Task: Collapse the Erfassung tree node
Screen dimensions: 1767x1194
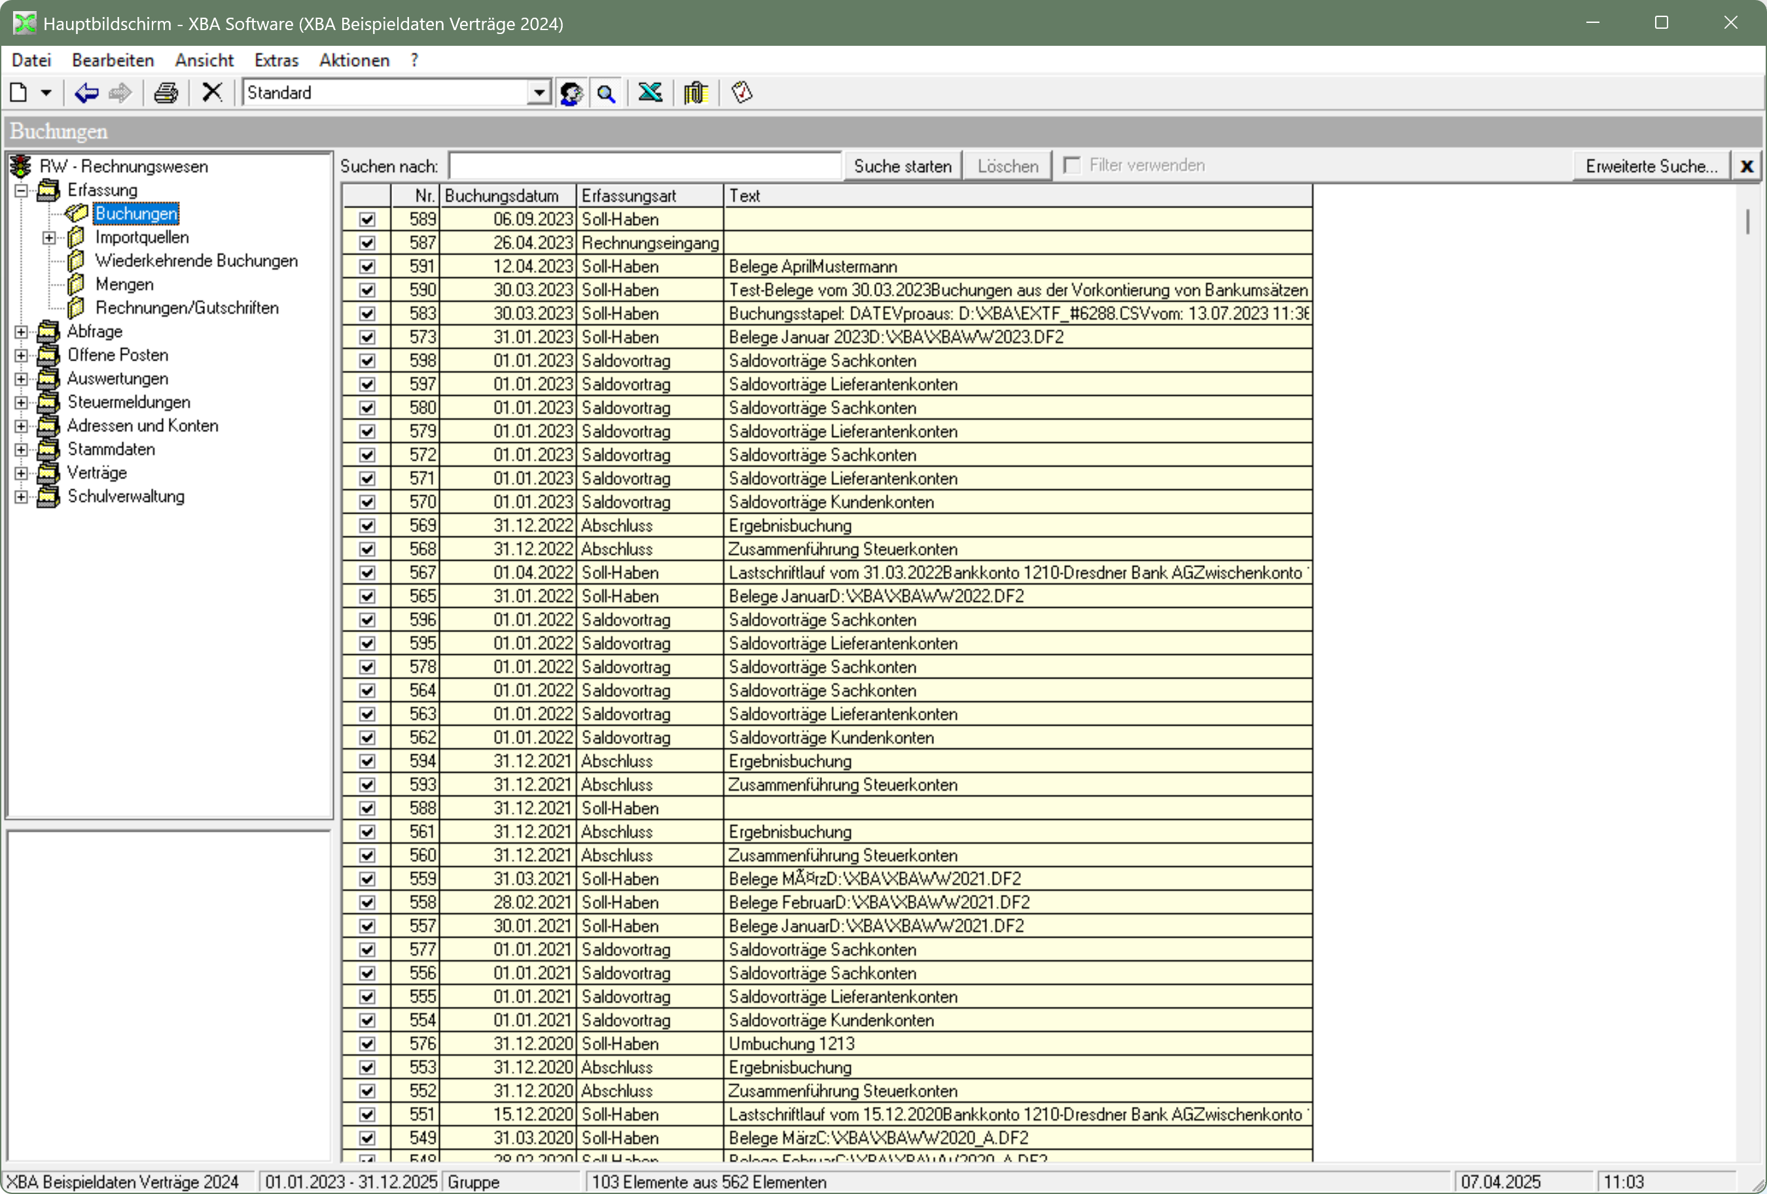Action: click(x=22, y=190)
